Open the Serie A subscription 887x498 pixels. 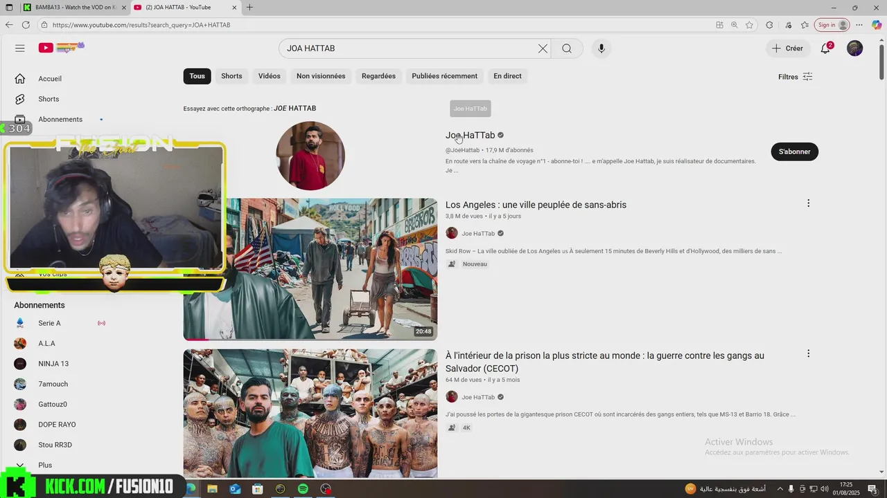pos(49,323)
